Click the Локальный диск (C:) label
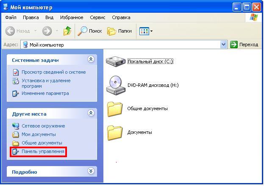Viewport: 264px width, 186px height. (150, 61)
